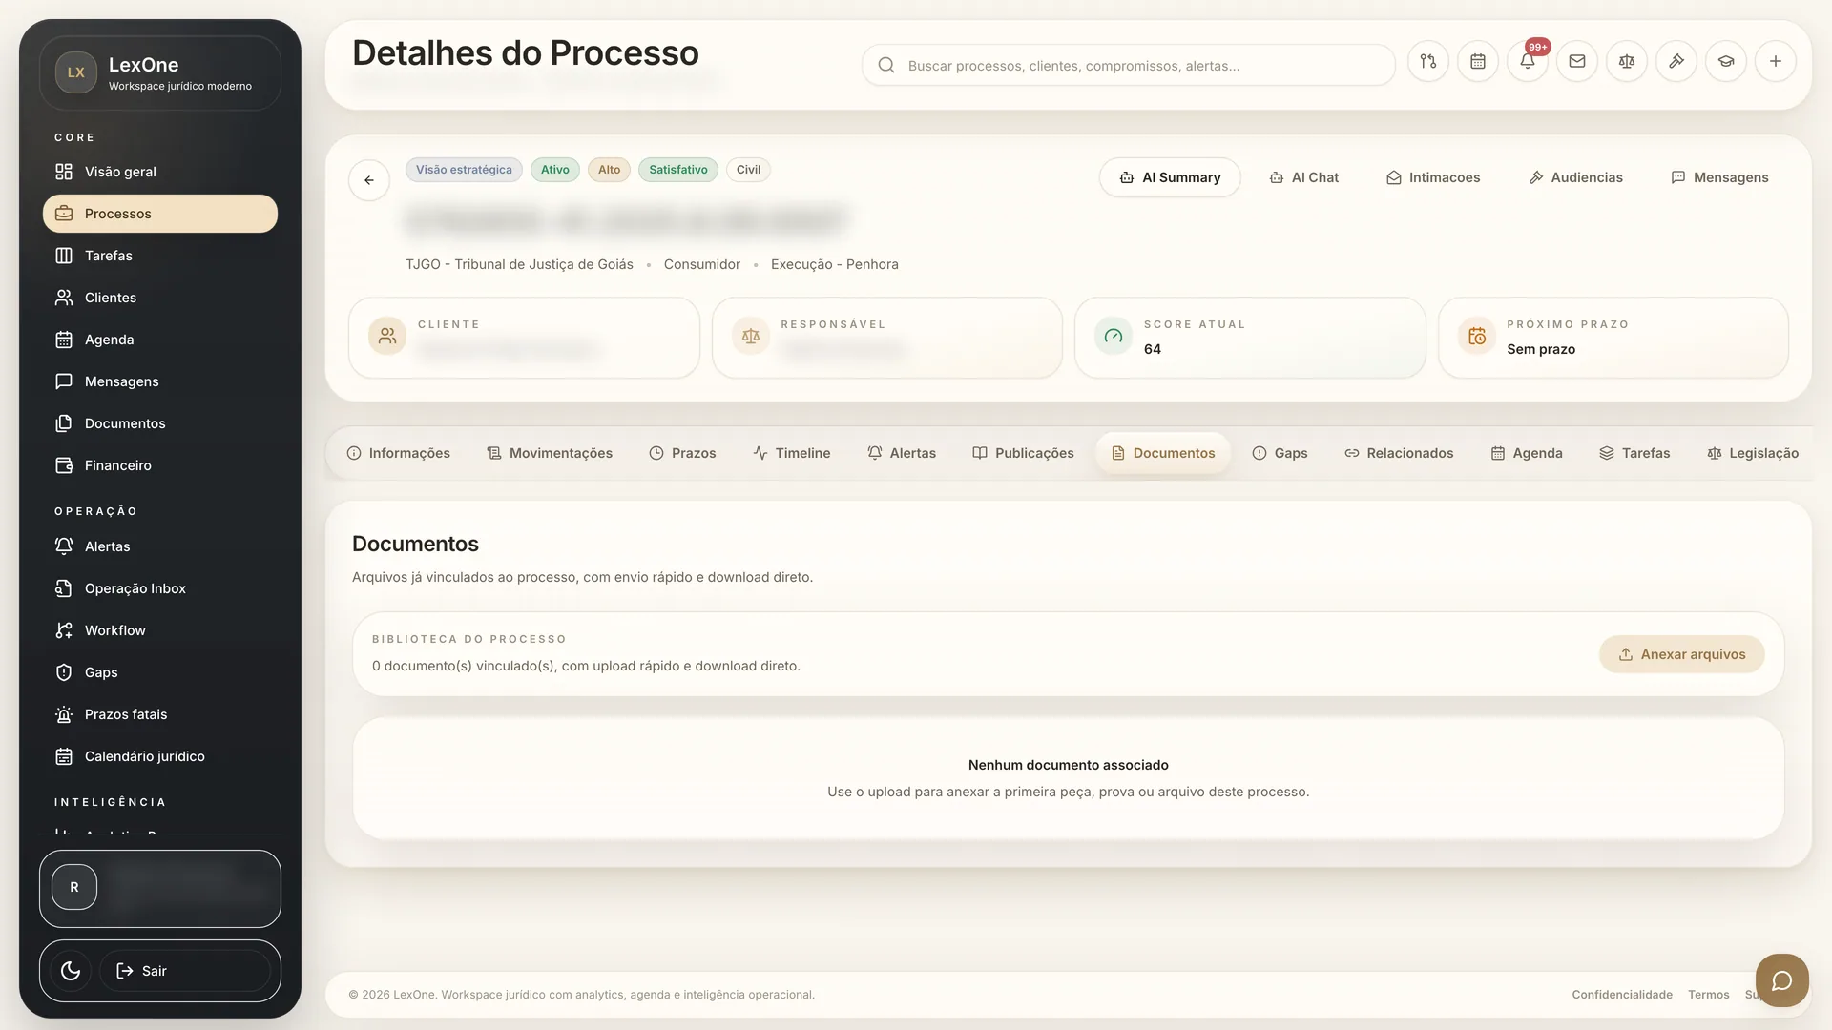Open the Confidencialidade footer link
This screenshot has height=1030, width=1832.
[1622, 995]
